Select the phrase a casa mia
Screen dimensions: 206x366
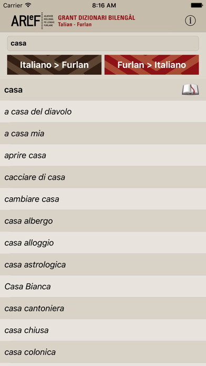[103, 133]
